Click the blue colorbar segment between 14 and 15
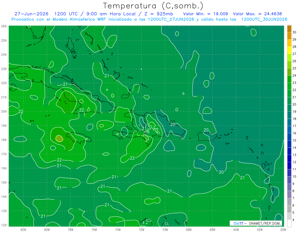The width and height of the screenshot is (301, 233). point(289,144)
